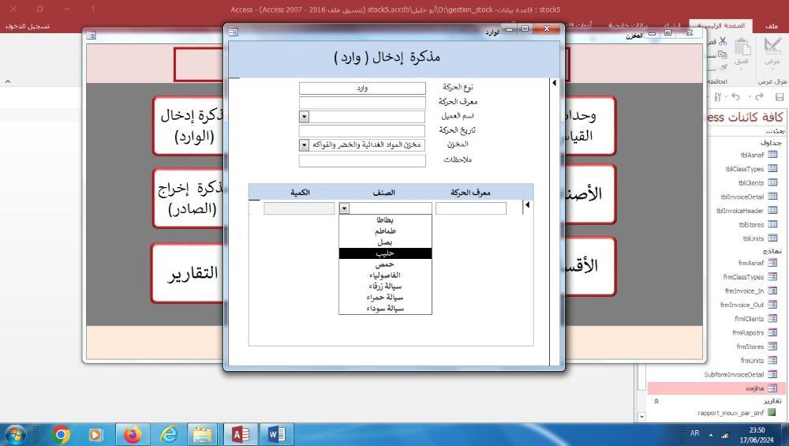Click the التقارير reports button on wajiha form
The image size is (789, 446).
tap(189, 273)
